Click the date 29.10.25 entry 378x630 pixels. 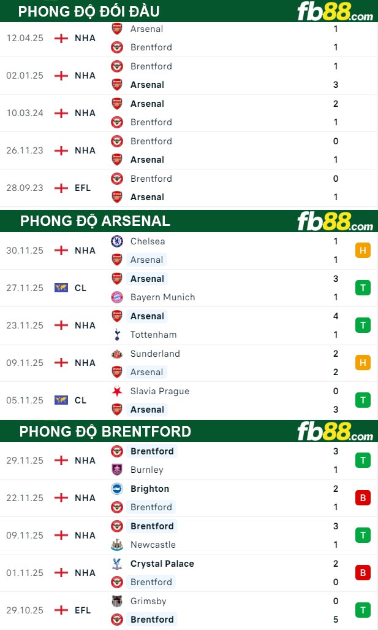pyautogui.click(x=25, y=610)
